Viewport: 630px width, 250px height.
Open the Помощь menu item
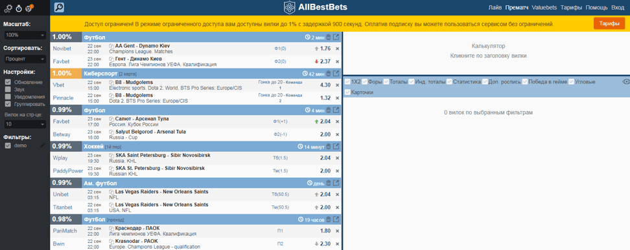pyautogui.click(x=597, y=8)
